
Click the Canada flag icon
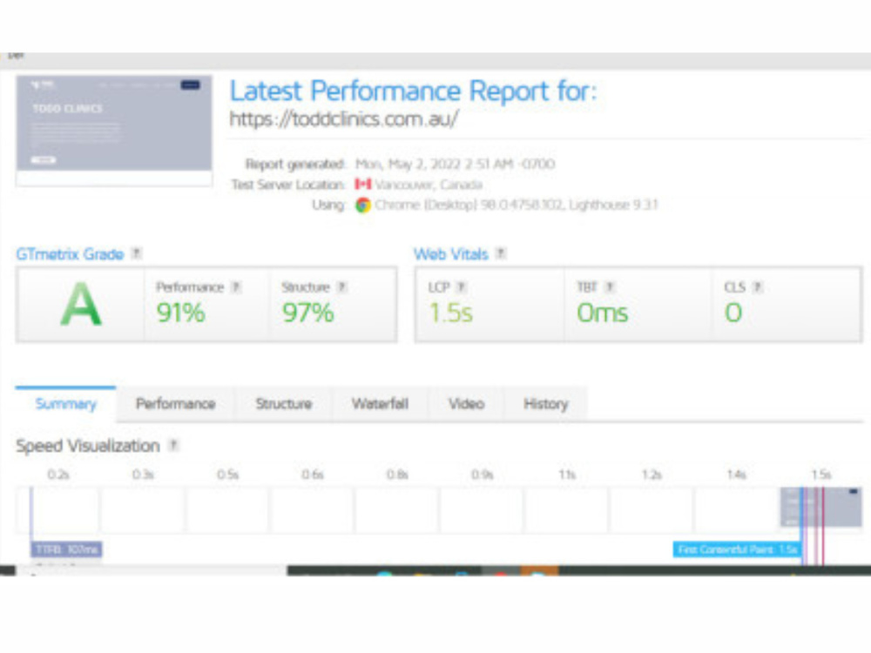pyautogui.click(x=362, y=184)
